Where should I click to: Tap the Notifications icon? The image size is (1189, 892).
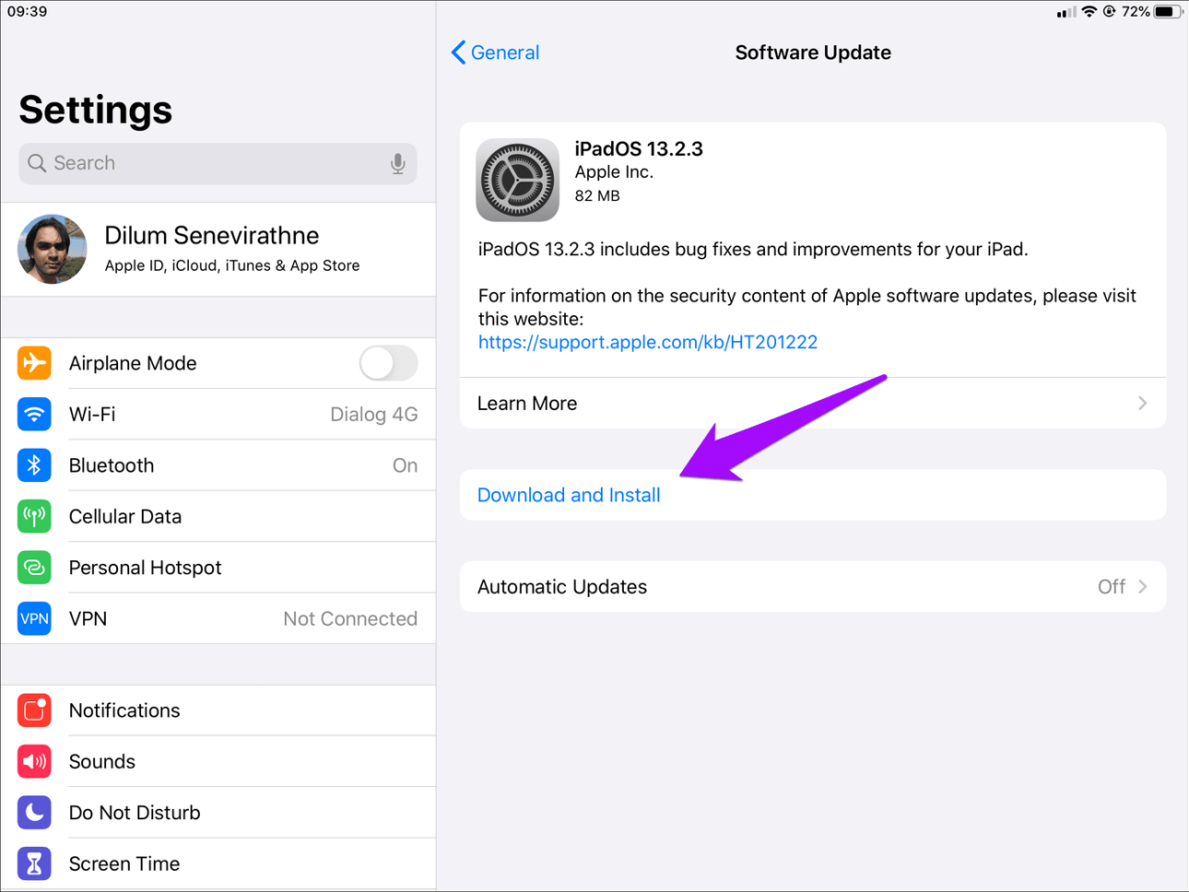[34, 710]
